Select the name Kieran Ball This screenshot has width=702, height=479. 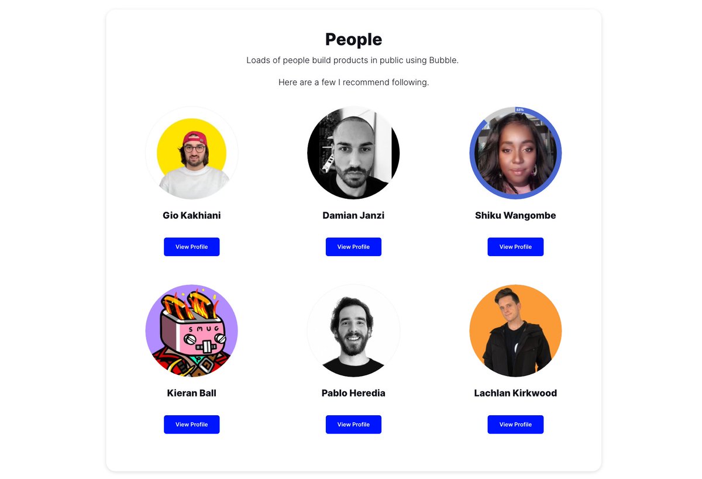(x=191, y=393)
